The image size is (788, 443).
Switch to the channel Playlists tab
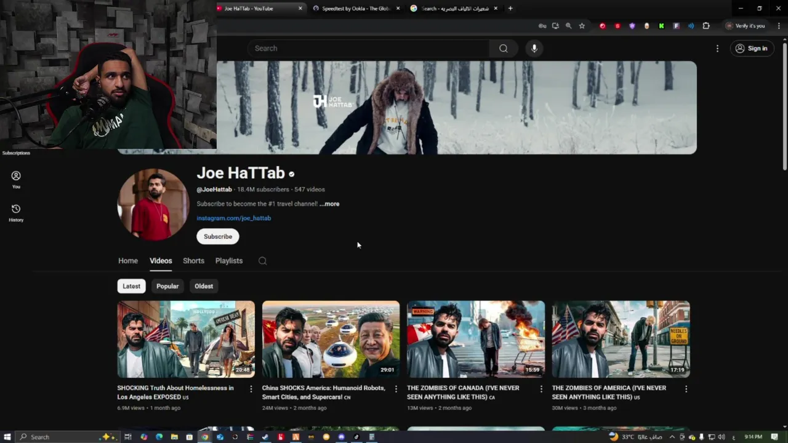tap(229, 261)
